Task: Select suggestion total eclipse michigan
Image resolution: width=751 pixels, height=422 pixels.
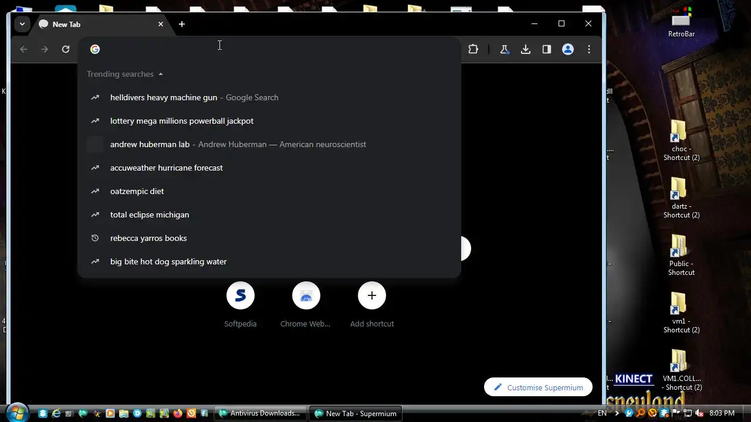Action: [269, 215]
